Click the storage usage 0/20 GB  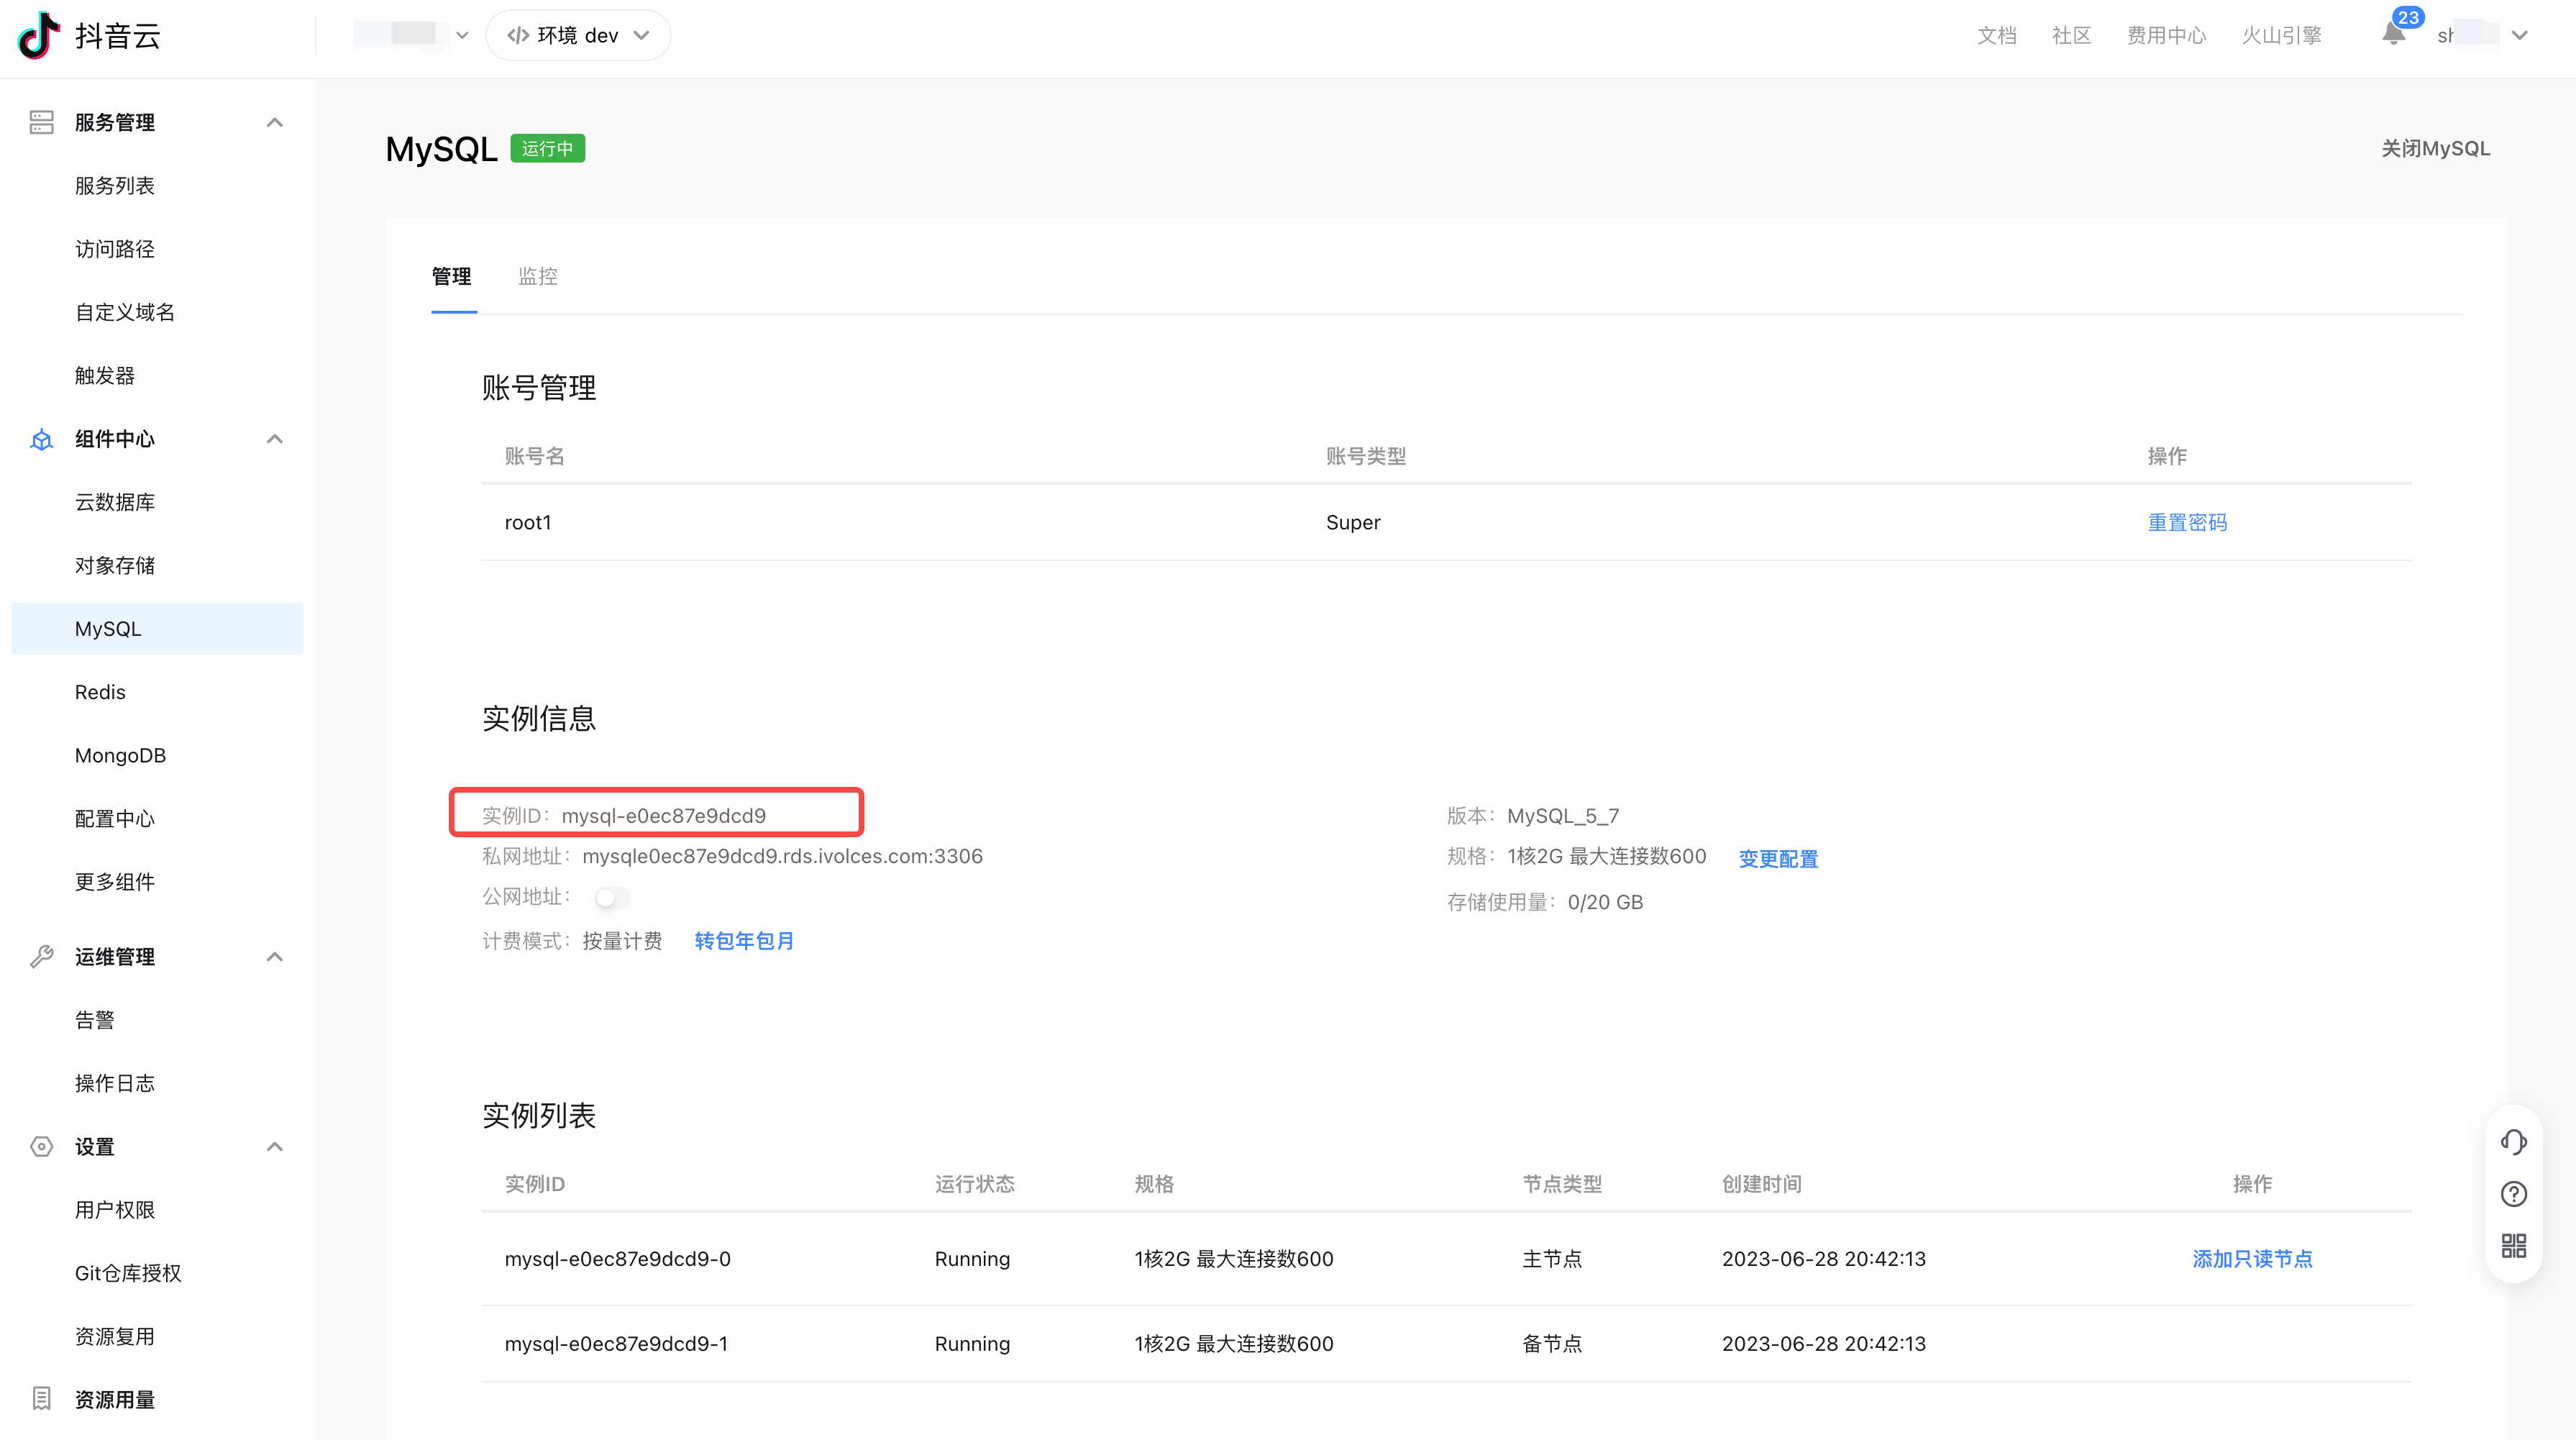point(1605,901)
